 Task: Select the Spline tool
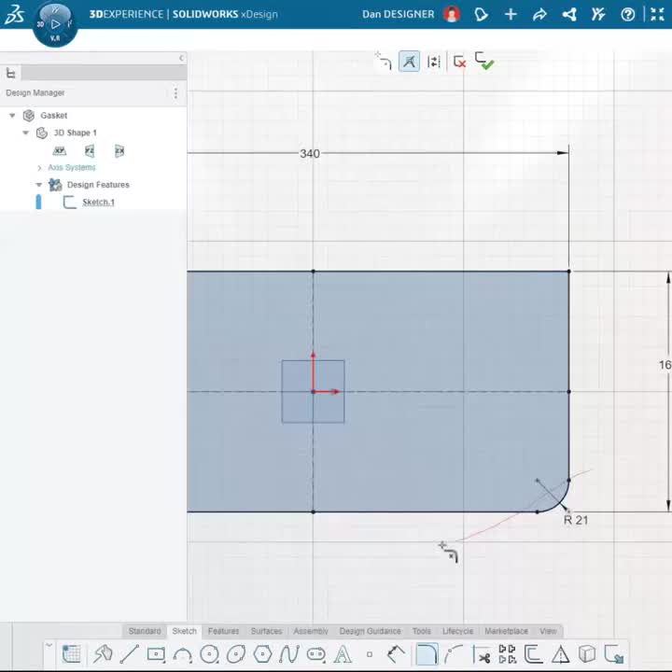coord(288,654)
